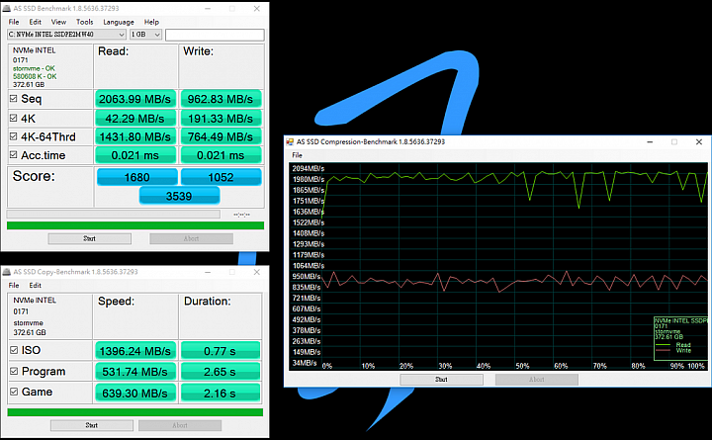Click the AS SSD Benchmark title bar icon
Viewport: 712px width, 440px height.
click(x=7, y=8)
